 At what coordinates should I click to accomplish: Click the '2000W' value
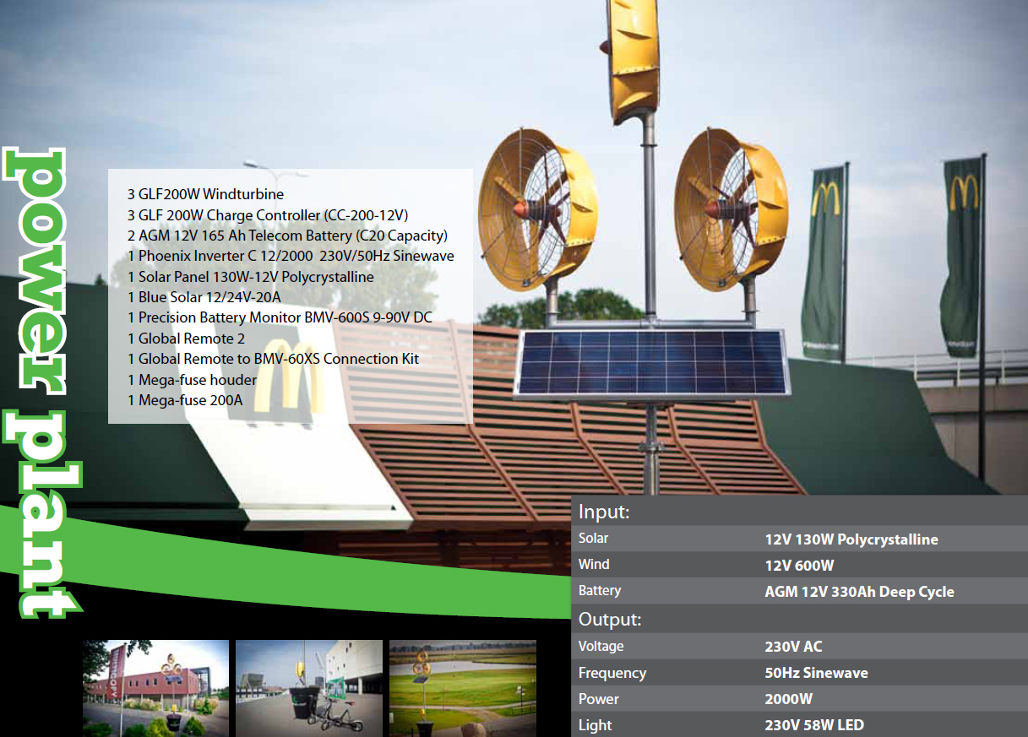(x=788, y=699)
